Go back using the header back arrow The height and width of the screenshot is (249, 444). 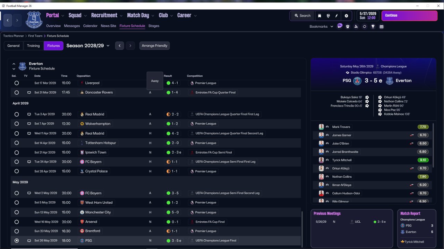8,20
